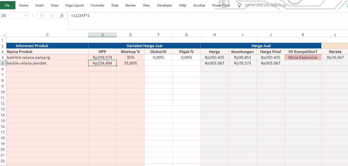Open the Review ribbon tab
348x166 pixels.
tap(130, 5)
